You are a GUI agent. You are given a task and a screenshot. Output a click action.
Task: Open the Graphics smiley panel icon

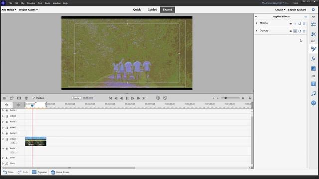coord(313,103)
